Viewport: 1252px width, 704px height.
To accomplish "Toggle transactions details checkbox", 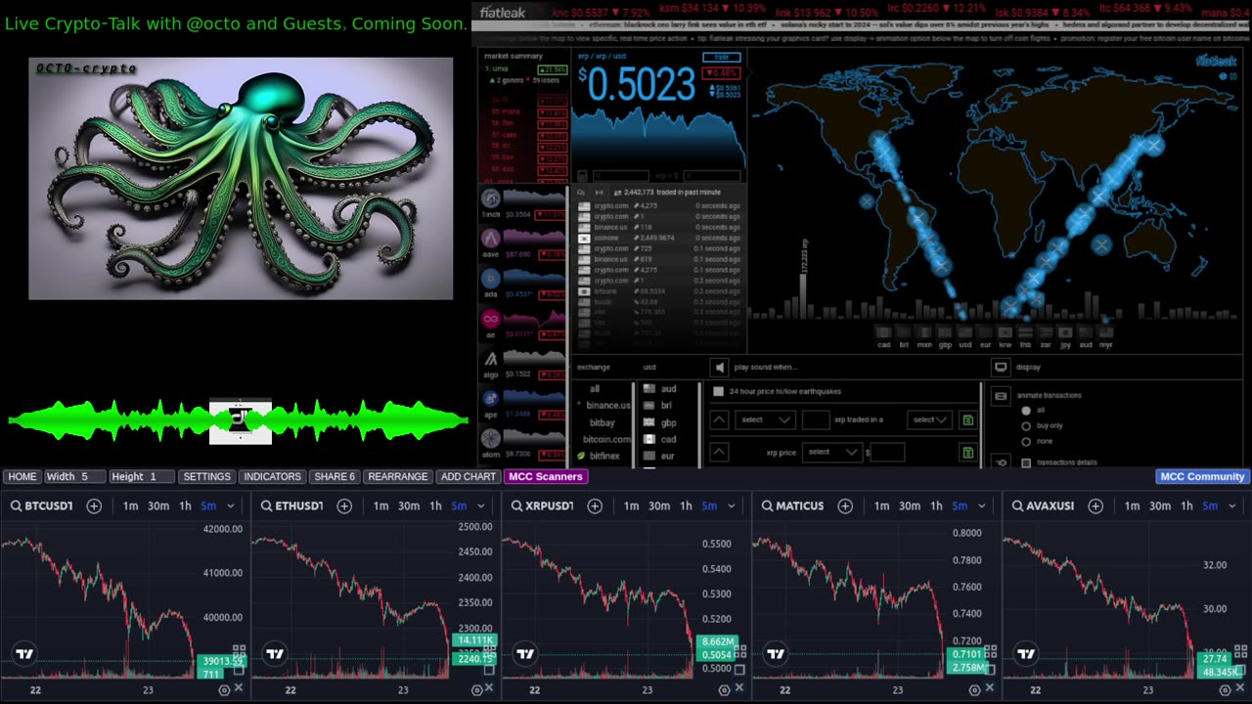I will (x=1026, y=462).
